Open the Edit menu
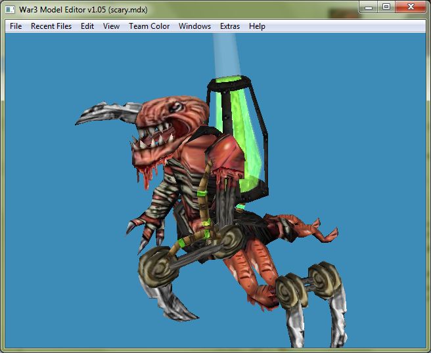The width and height of the screenshot is (431, 353). [87, 26]
